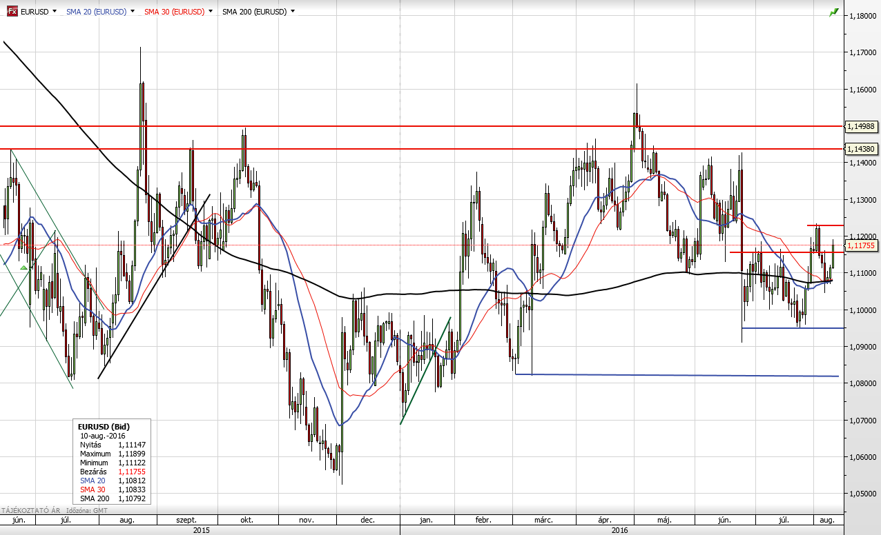Click the szept. month label on time axis
Image resolution: width=881 pixels, height=535 pixels.
point(186,520)
